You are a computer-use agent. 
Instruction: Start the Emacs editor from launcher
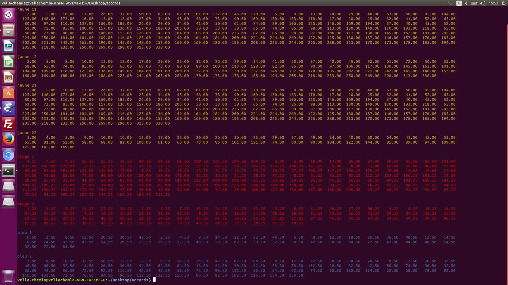8,108
